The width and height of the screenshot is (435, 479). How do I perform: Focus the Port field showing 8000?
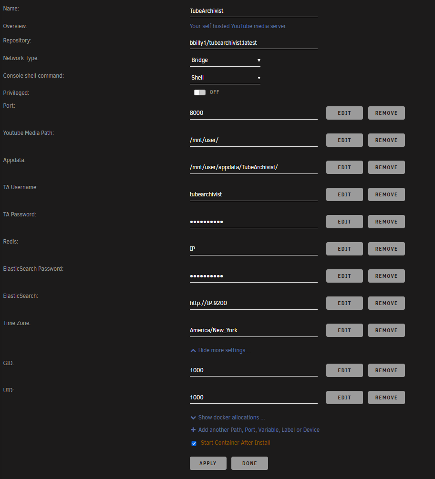click(x=253, y=113)
